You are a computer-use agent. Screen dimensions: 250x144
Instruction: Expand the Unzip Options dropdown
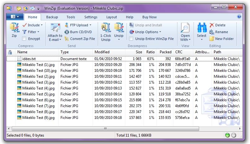click(x=160, y=32)
